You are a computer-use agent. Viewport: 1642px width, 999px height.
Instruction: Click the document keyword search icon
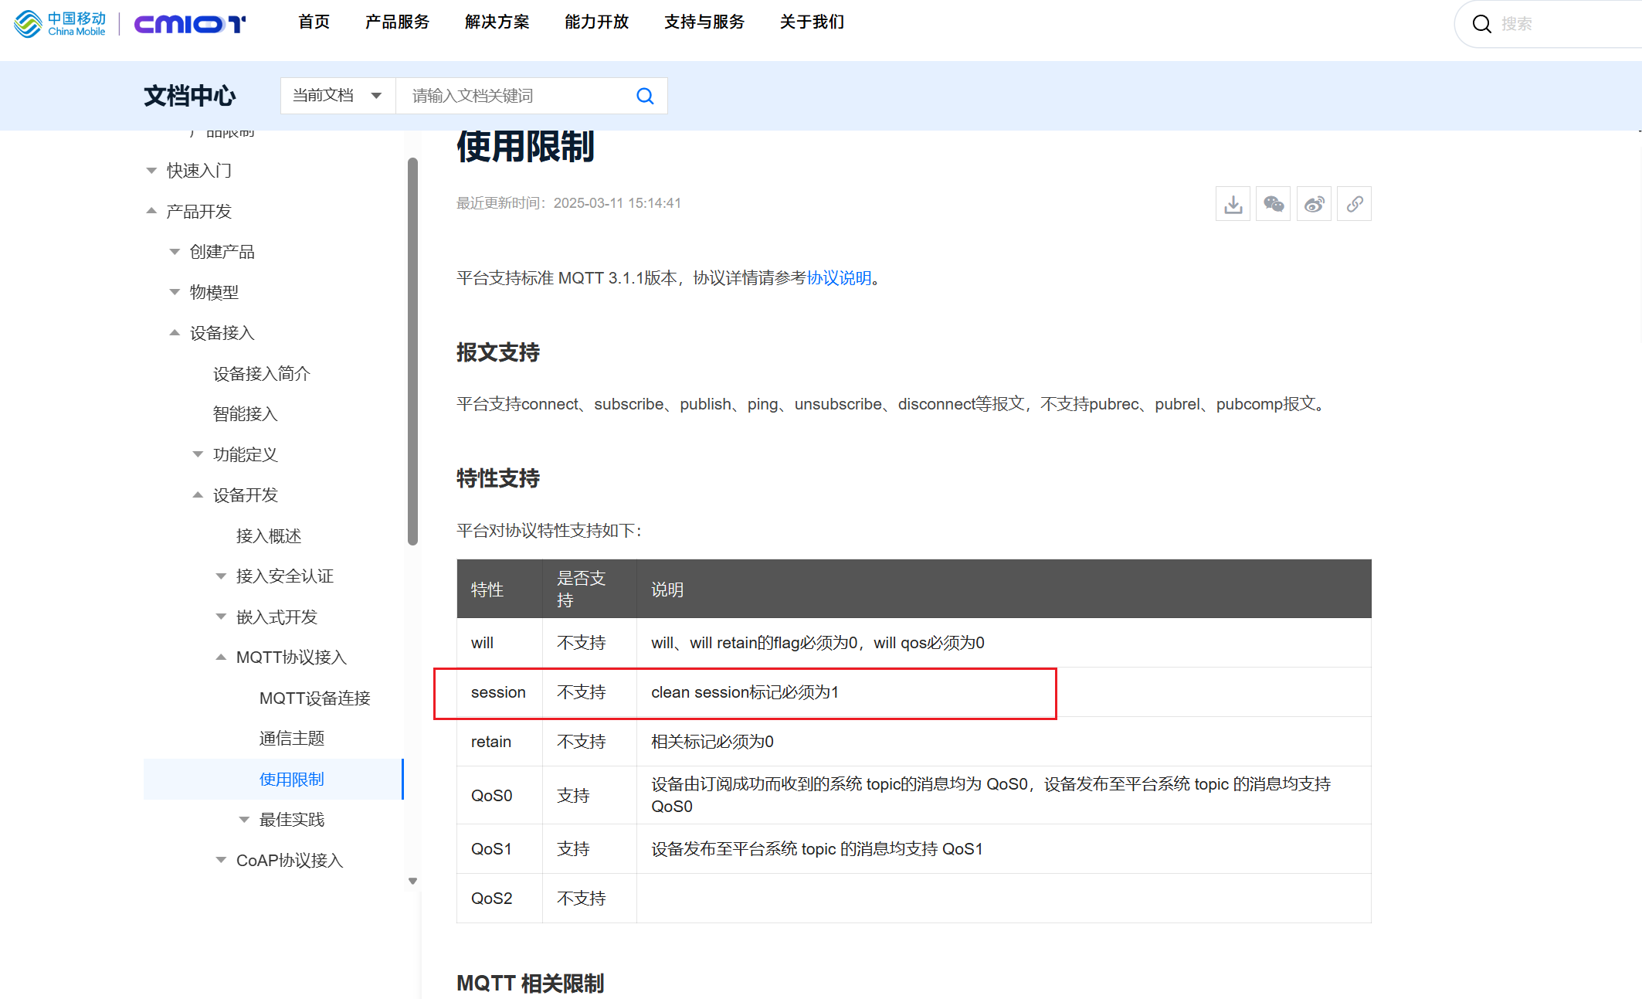[644, 95]
